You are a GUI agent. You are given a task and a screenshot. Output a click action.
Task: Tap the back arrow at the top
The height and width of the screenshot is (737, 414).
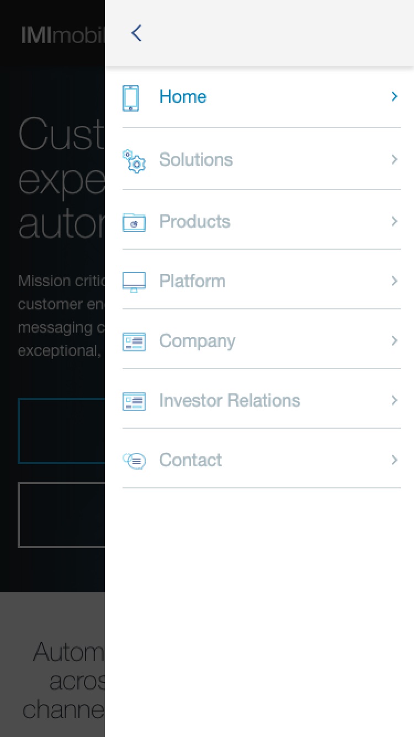click(136, 33)
